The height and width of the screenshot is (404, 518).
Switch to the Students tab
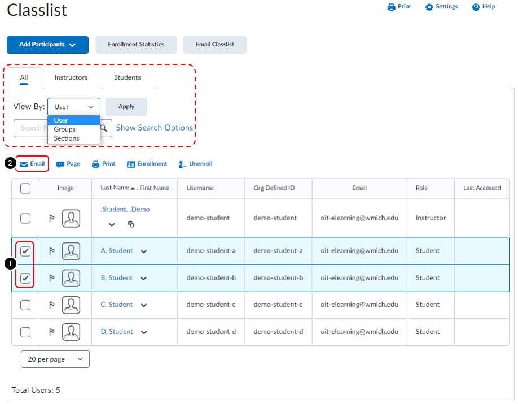(128, 77)
